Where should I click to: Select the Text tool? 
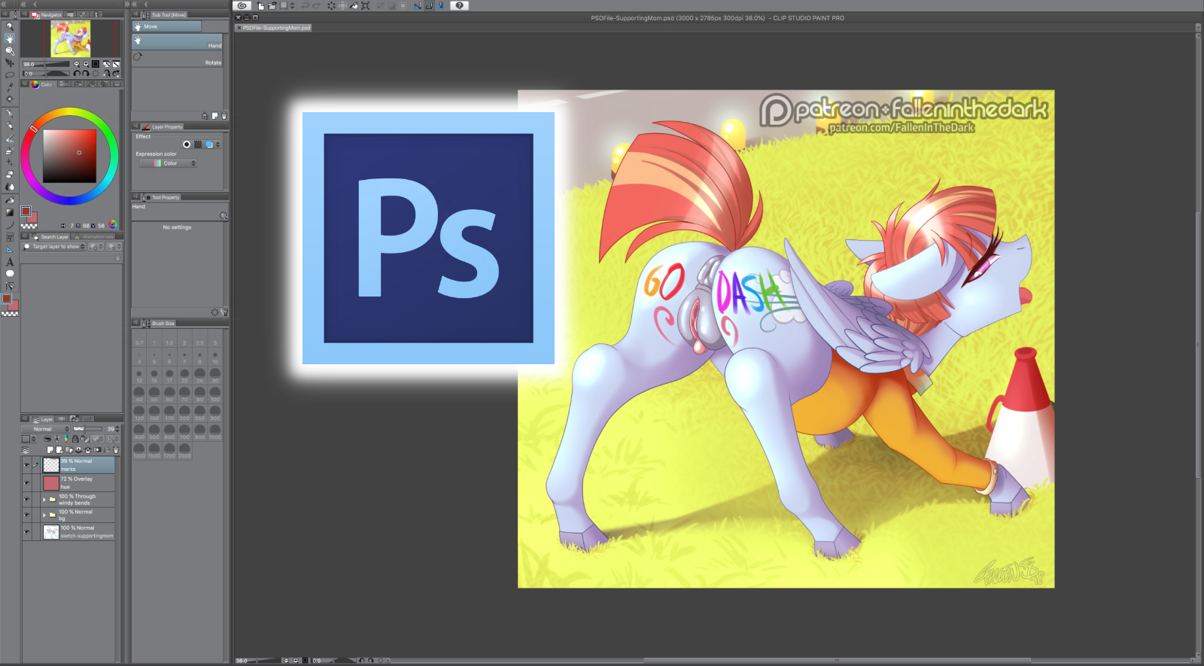[10, 262]
